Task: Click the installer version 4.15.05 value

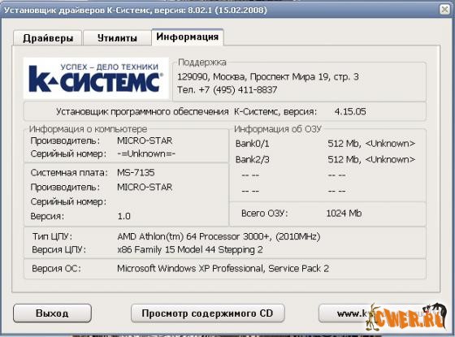Action: tap(350, 112)
